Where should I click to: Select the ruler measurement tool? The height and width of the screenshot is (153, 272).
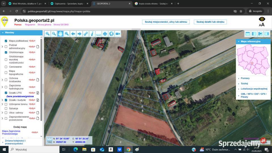point(99,34)
